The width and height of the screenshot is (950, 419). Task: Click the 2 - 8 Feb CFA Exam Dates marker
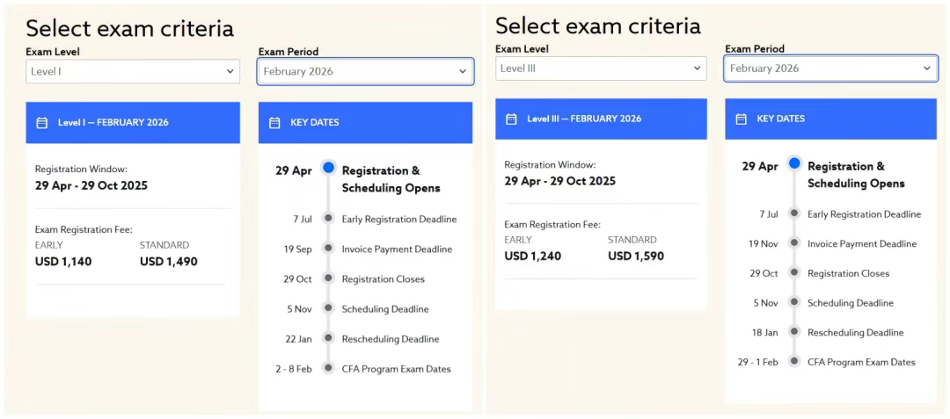click(x=328, y=367)
